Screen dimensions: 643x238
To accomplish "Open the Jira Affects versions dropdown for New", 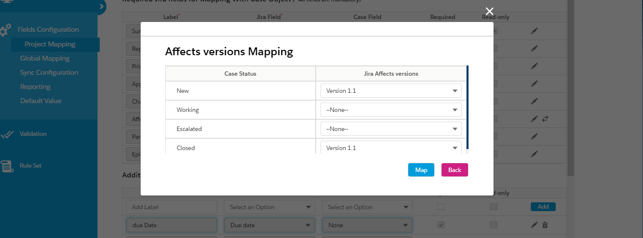I will coord(391,91).
